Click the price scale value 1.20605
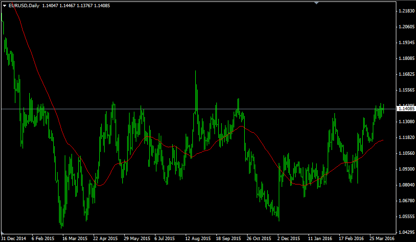Viewport: 416px width, 242px height. (406, 27)
